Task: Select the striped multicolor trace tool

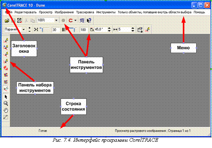Action: tap(6, 82)
